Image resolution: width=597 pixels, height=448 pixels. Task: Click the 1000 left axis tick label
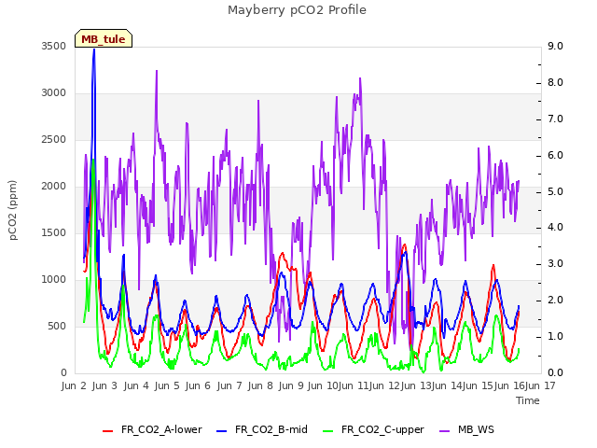tap(54, 280)
